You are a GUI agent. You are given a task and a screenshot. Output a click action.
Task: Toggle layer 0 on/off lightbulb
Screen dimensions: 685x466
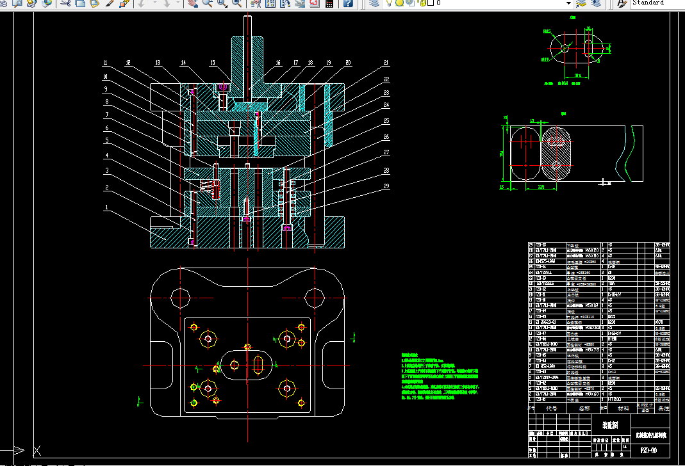pos(390,3)
